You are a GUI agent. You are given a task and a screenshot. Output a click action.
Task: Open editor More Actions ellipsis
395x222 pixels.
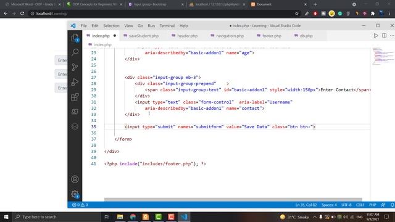click(x=392, y=36)
